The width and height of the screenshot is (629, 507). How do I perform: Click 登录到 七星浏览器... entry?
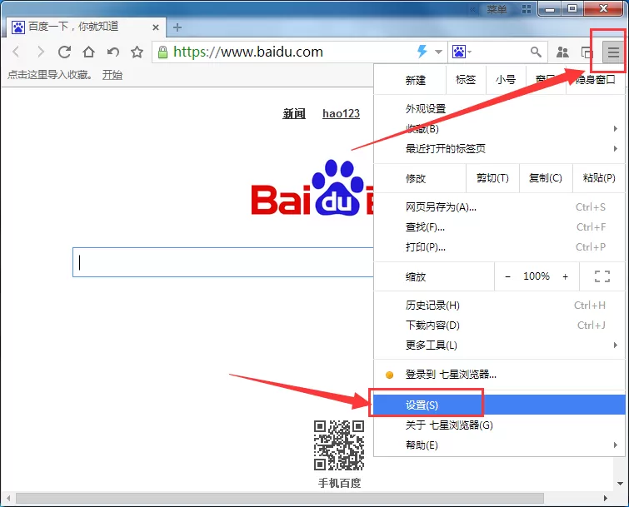tap(499, 375)
